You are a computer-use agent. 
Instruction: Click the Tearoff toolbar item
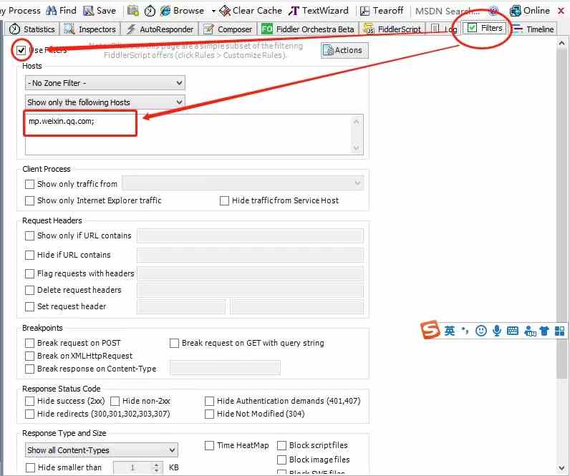(x=382, y=11)
